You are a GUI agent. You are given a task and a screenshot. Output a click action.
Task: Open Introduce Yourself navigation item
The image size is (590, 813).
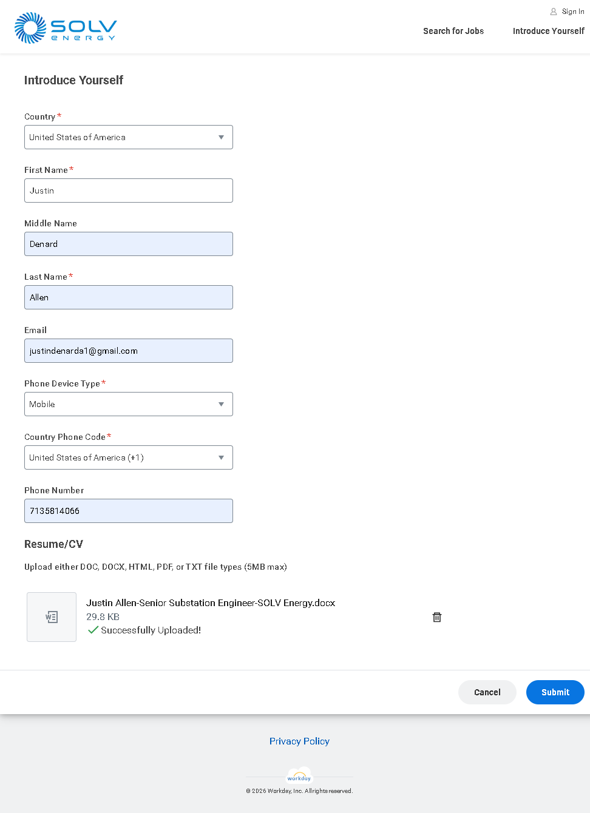pyautogui.click(x=548, y=31)
